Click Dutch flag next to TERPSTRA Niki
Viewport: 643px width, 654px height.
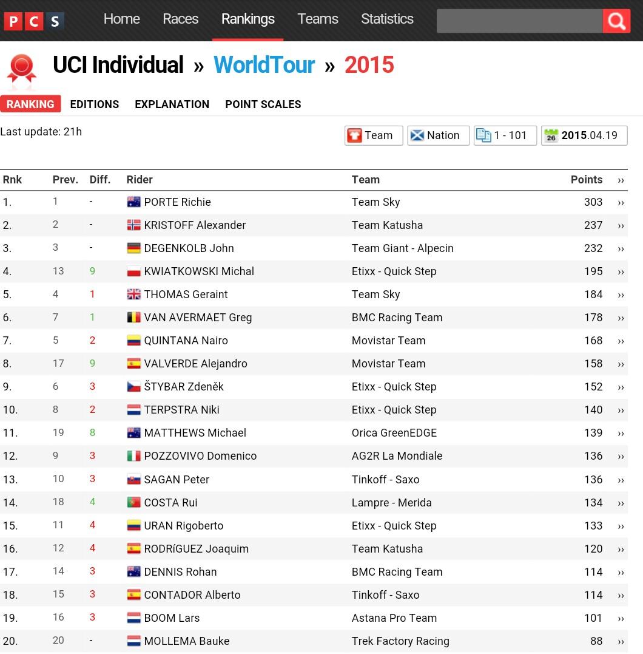(134, 410)
